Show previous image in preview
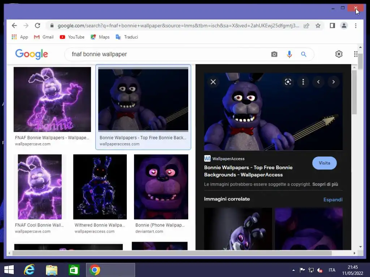This screenshot has width=370, height=277. coord(318,82)
